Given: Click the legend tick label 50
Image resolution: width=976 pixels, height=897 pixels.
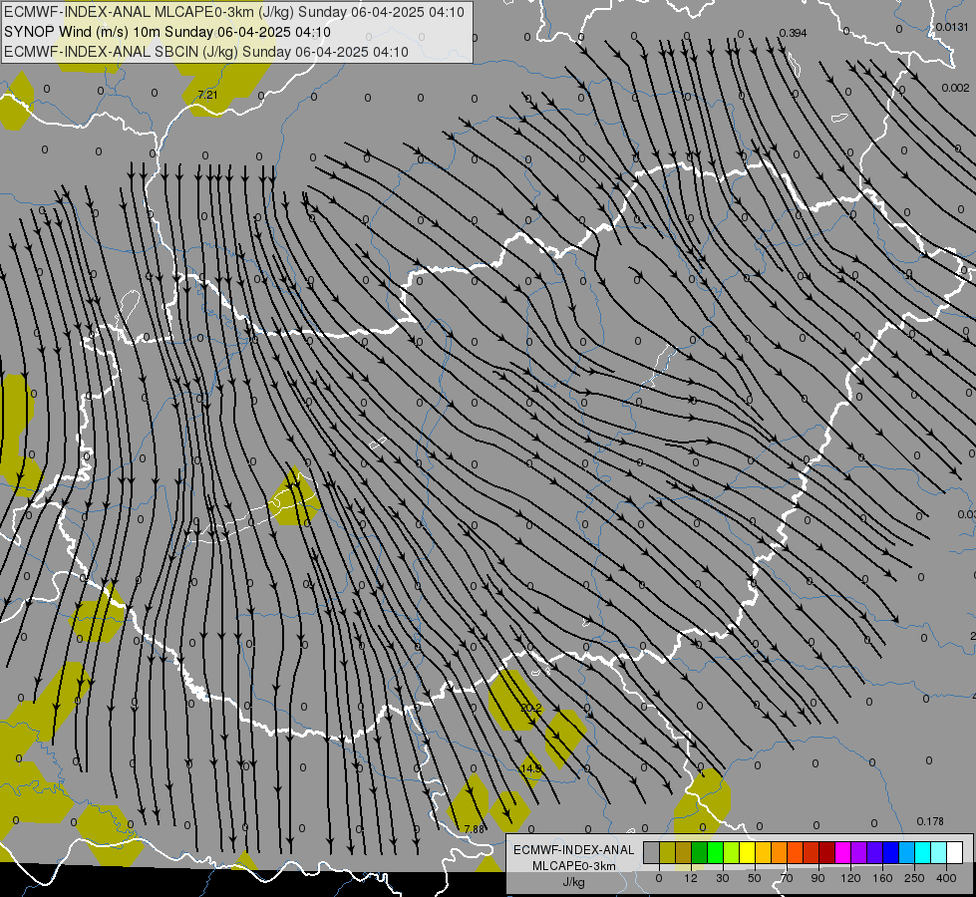Looking at the screenshot, I should [754, 878].
